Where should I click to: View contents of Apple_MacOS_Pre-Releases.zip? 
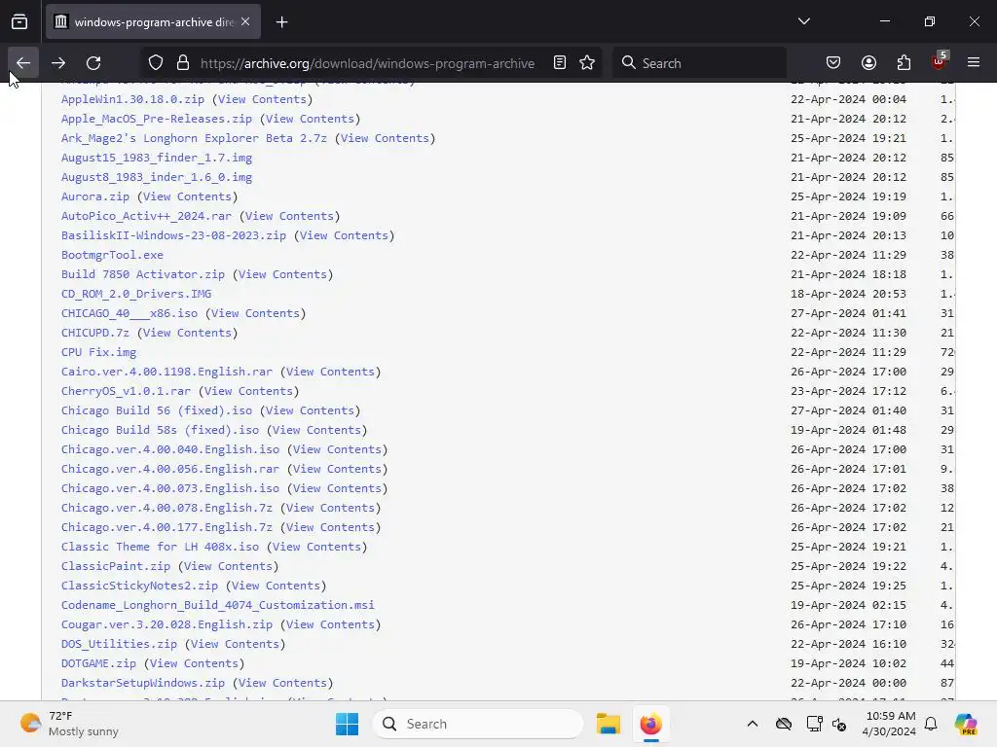point(310,119)
